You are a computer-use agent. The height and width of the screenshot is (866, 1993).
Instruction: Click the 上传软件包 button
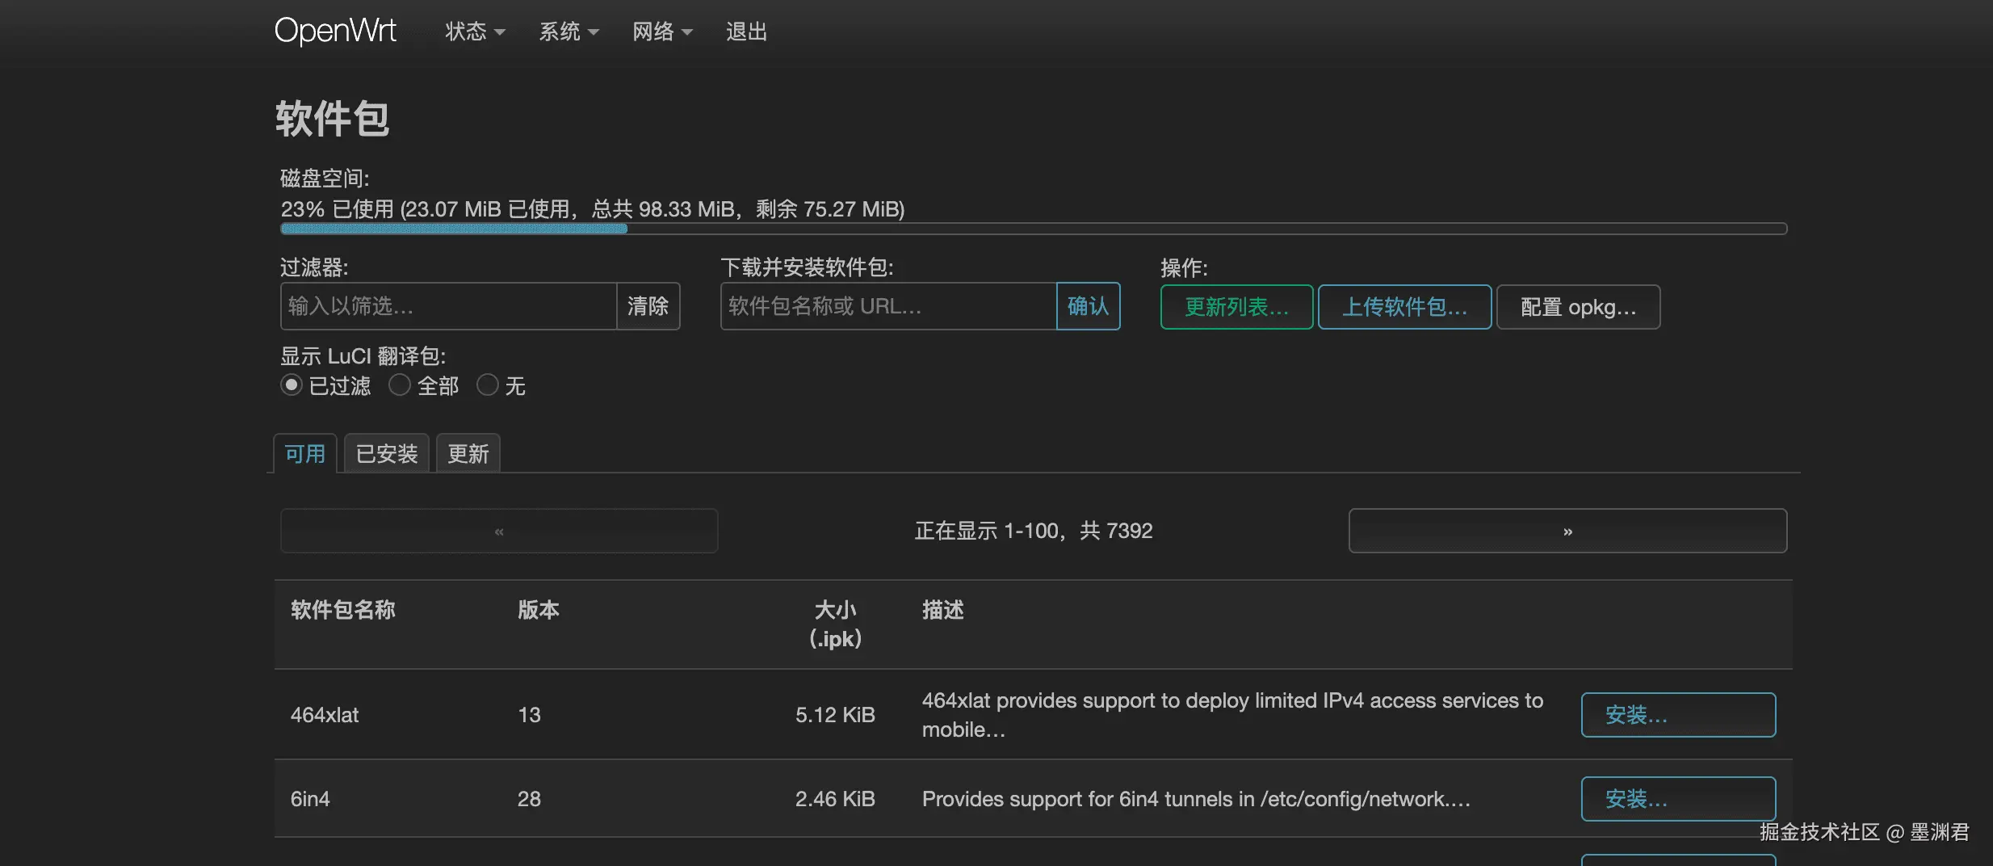[1405, 307]
